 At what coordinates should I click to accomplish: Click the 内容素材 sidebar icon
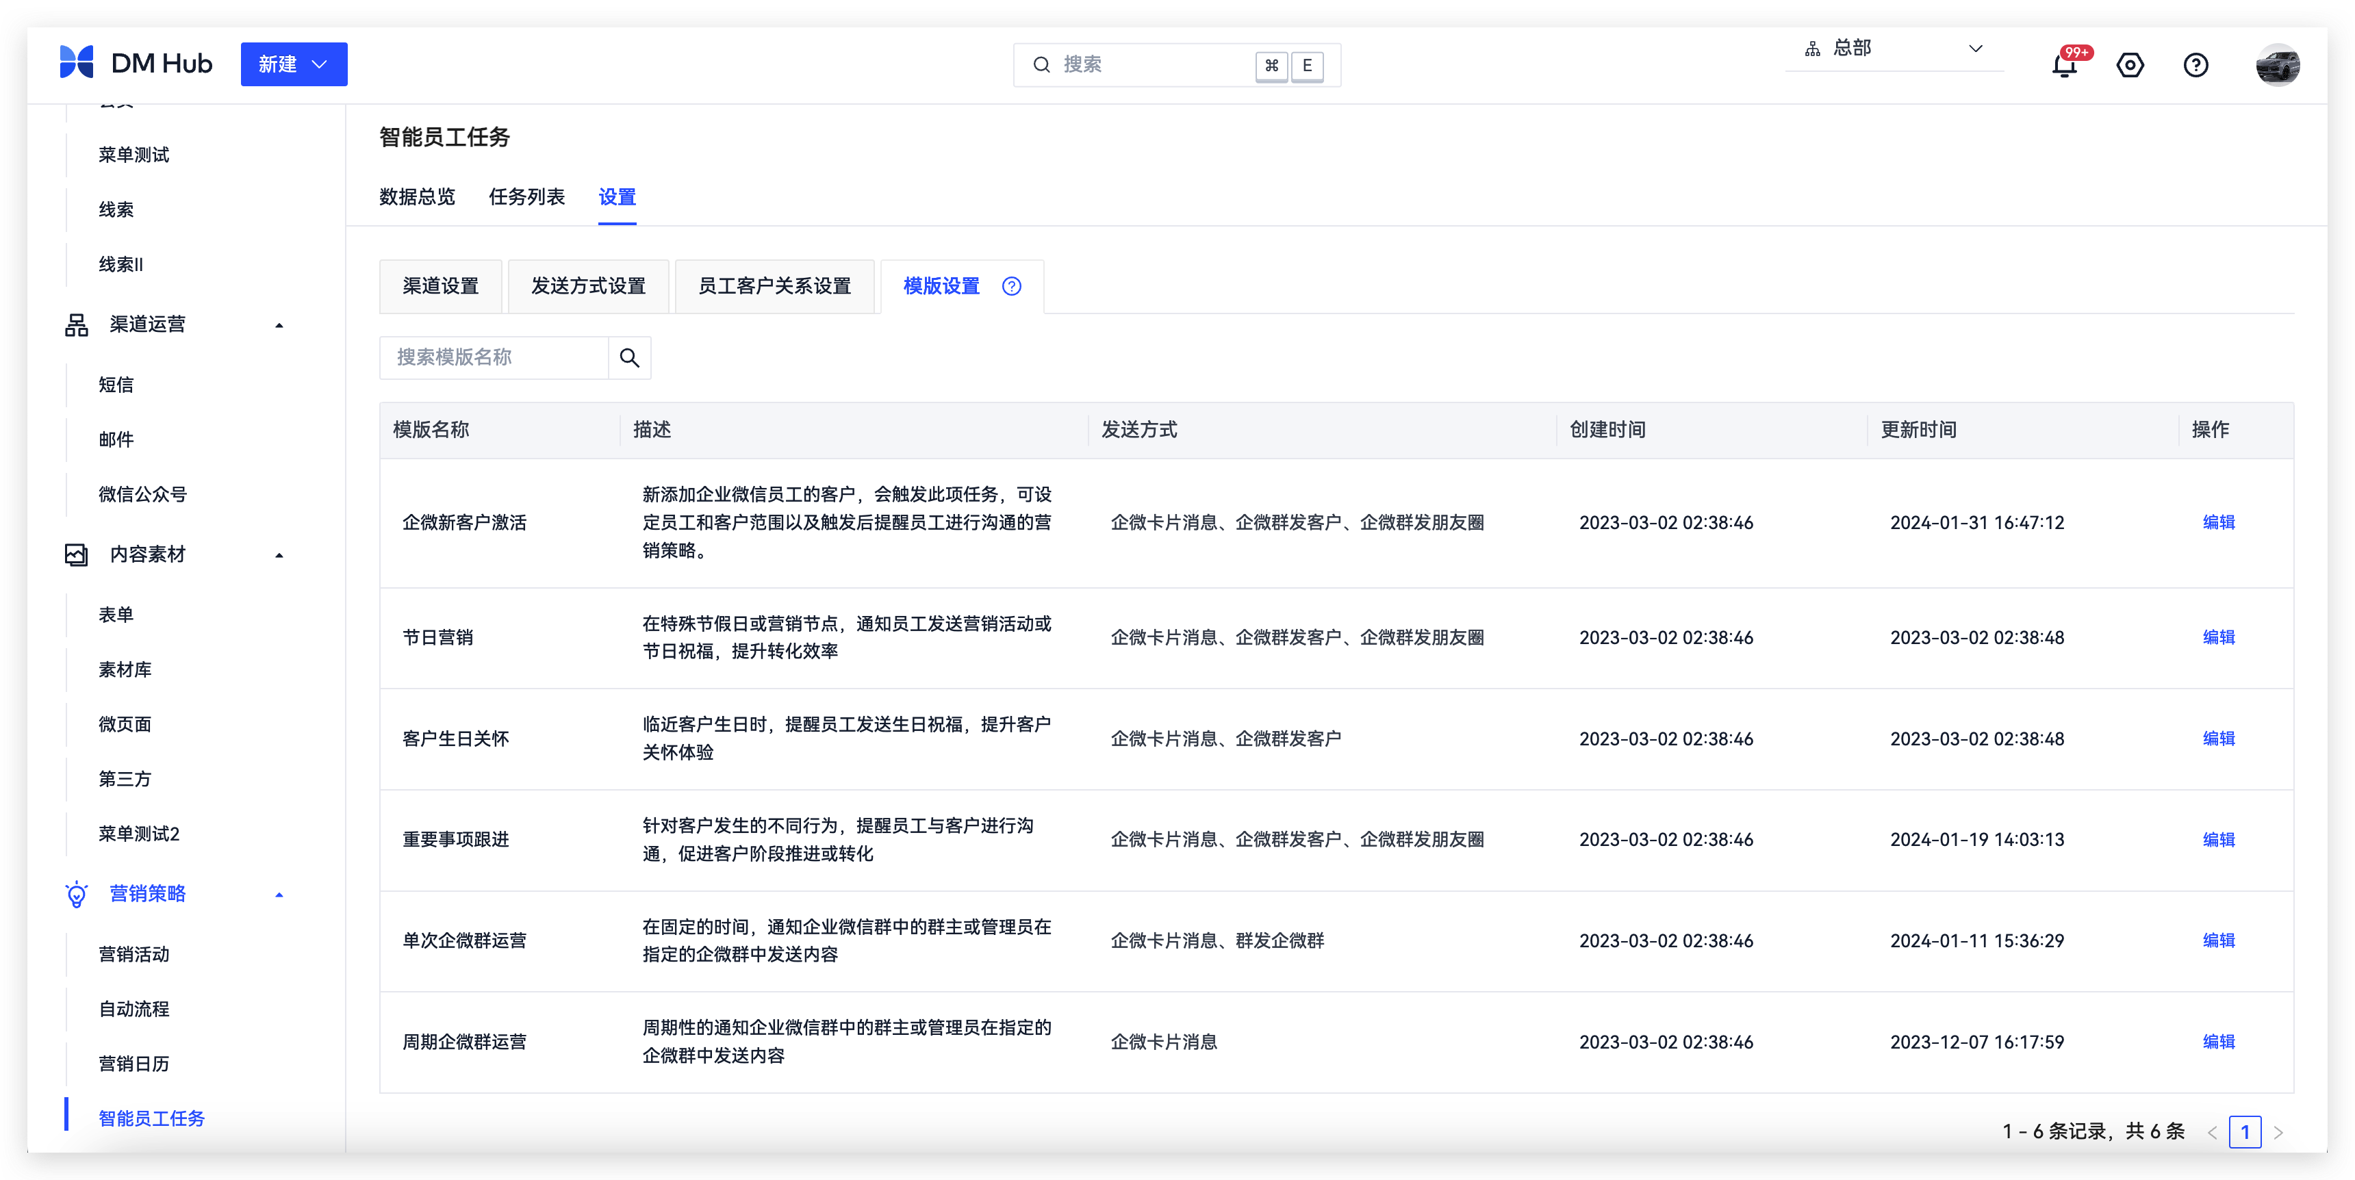pyautogui.click(x=77, y=555)
